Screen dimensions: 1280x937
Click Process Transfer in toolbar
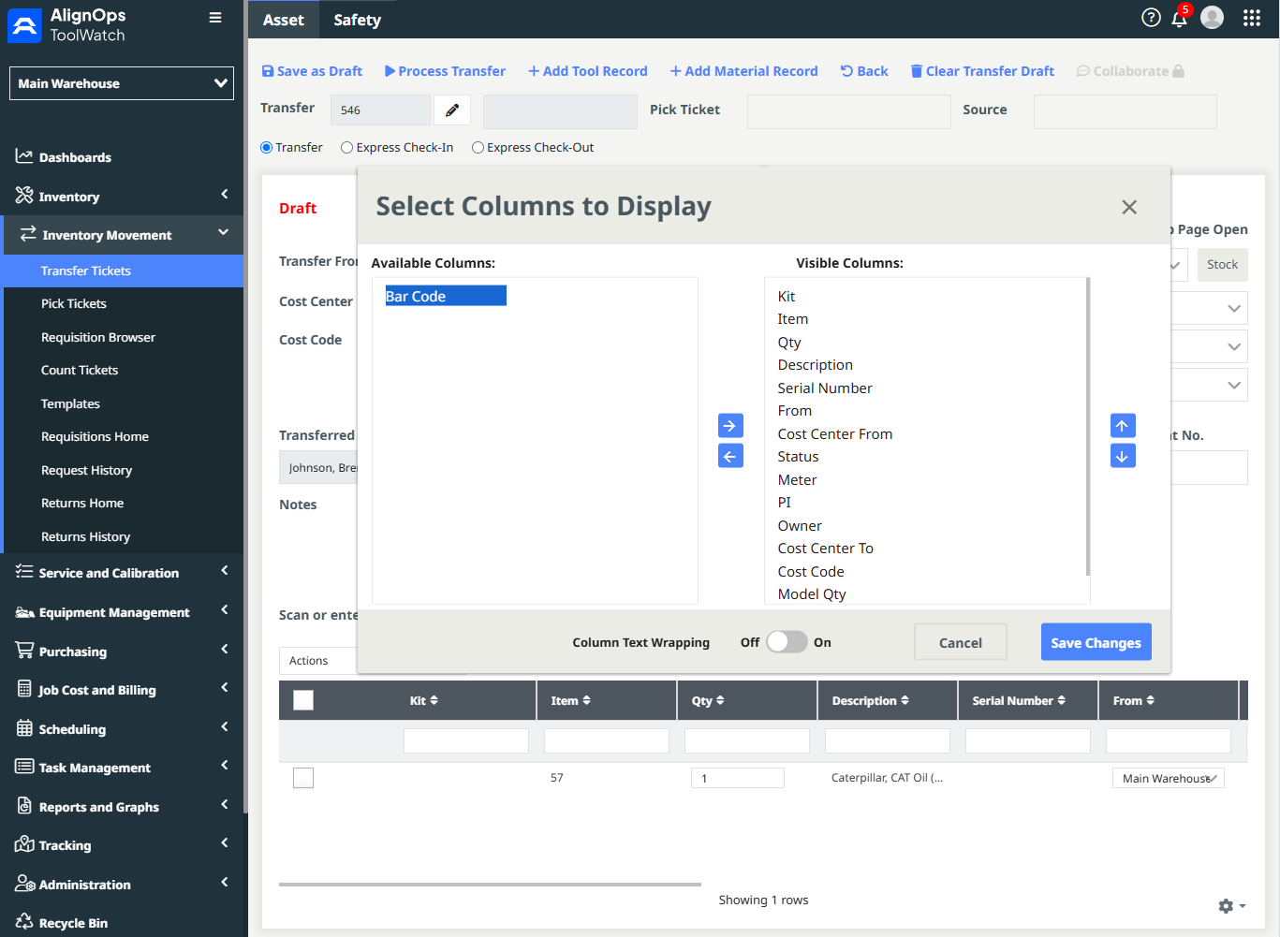point(445,71)
